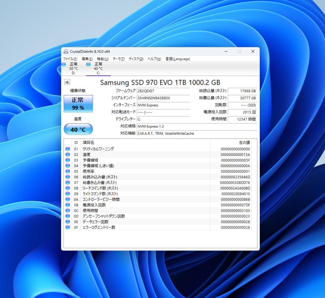
Task: Open the テーマ(T) menu
Action: coord(119,59)
